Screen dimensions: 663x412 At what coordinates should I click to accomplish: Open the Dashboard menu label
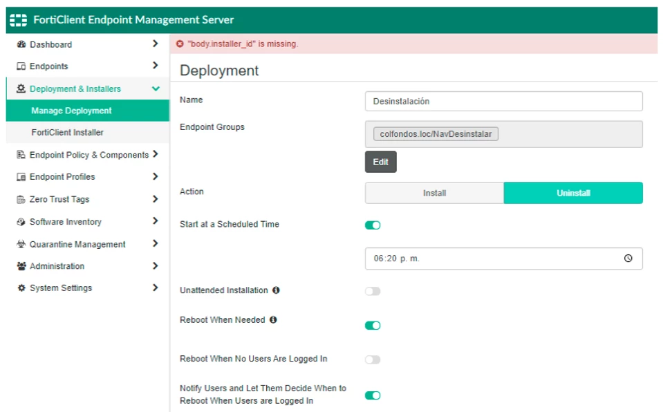pos(50,44)
